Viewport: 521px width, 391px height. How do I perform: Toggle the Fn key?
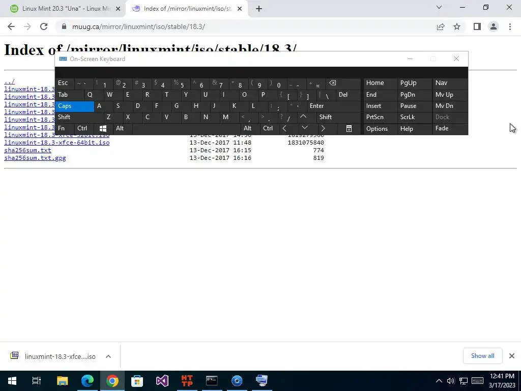[x=65, y=128]
